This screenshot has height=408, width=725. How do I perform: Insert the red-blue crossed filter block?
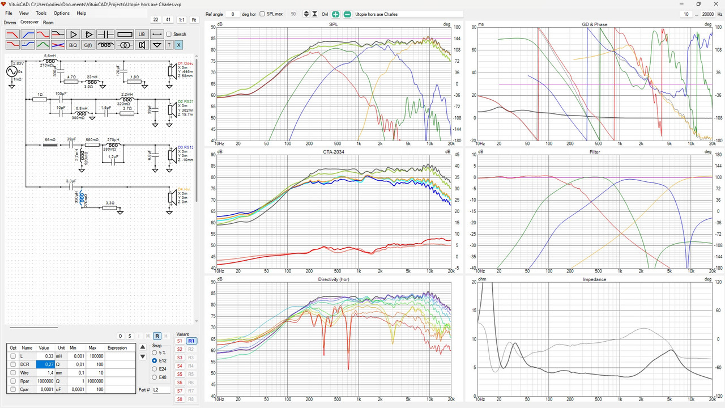(58, 45)
